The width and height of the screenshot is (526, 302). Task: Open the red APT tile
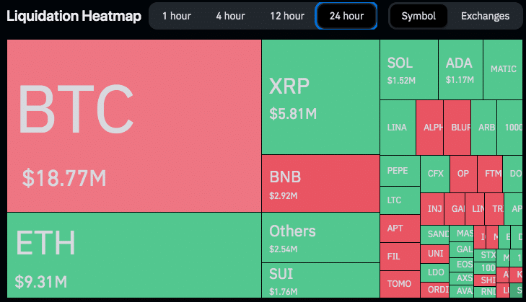coord(399,228)
